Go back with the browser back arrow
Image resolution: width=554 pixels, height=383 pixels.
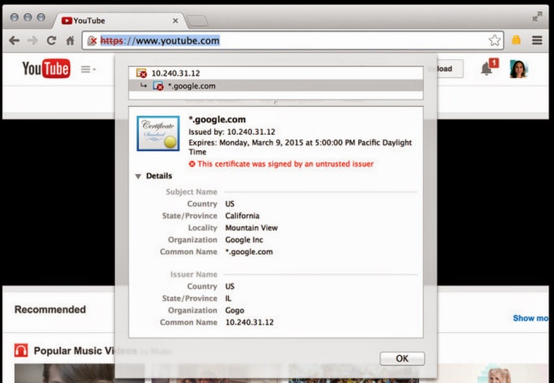click(x=14, y=40)
